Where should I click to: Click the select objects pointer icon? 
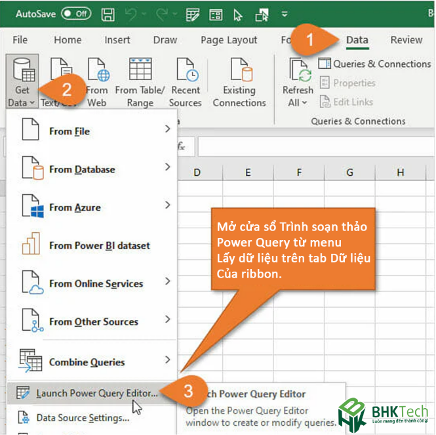point(238,14)
